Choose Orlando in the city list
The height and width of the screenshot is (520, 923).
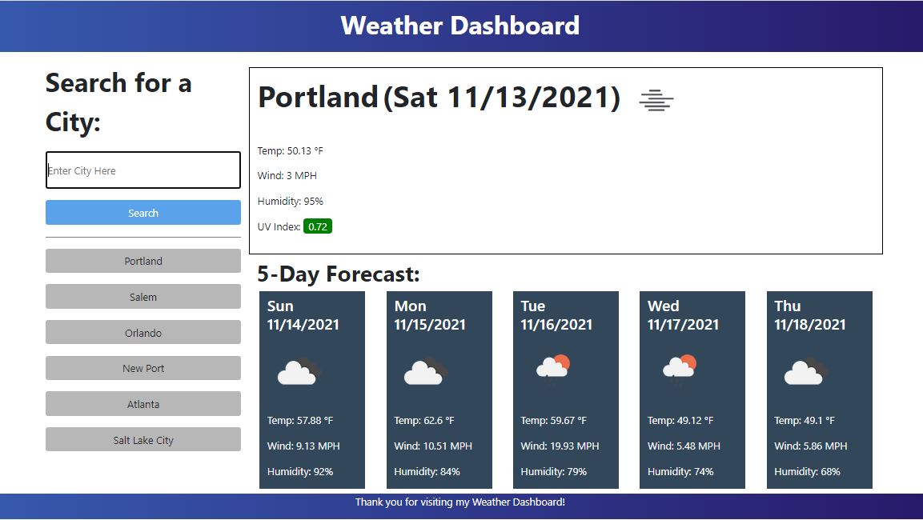142,332
